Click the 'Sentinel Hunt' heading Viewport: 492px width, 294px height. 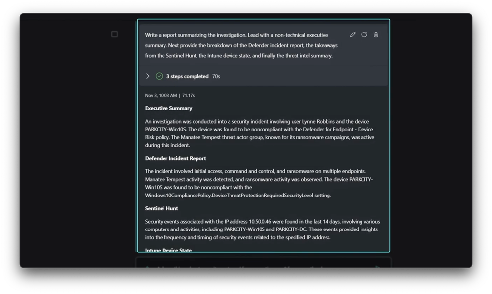pyautogui.click(x=161, y=208)
